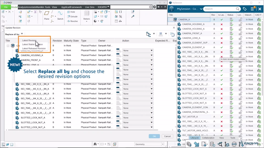Click green check for CAMERA_ELEMENT_CON row
The width and height of the screenshot is (264, 148).
pyautogui.click(x=222, y=107)
